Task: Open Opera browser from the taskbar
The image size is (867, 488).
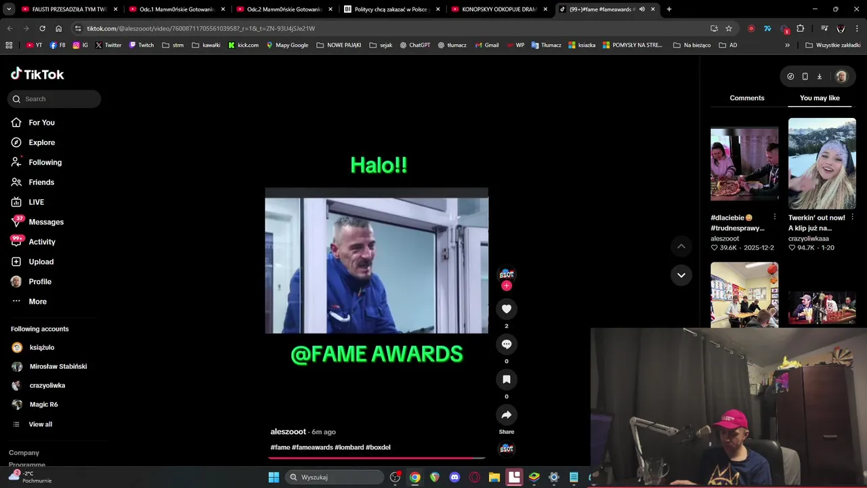Action: [x=474, y=477]
